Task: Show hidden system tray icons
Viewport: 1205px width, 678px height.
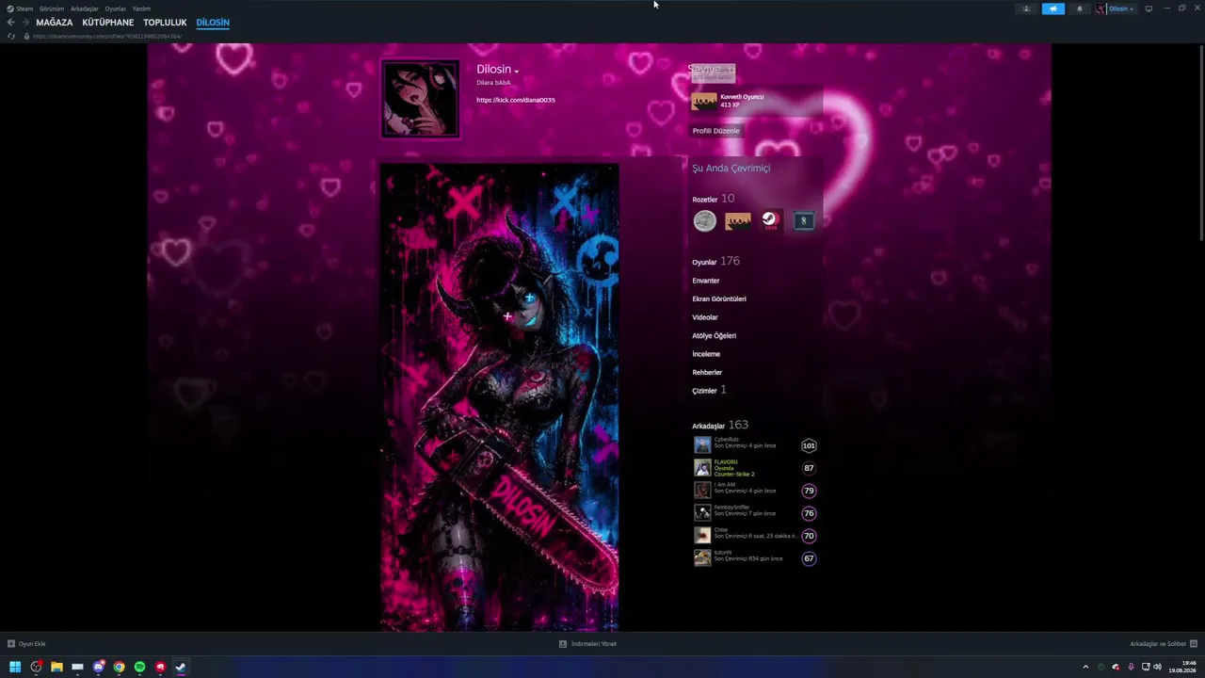Action: (x=1085, y=667)
